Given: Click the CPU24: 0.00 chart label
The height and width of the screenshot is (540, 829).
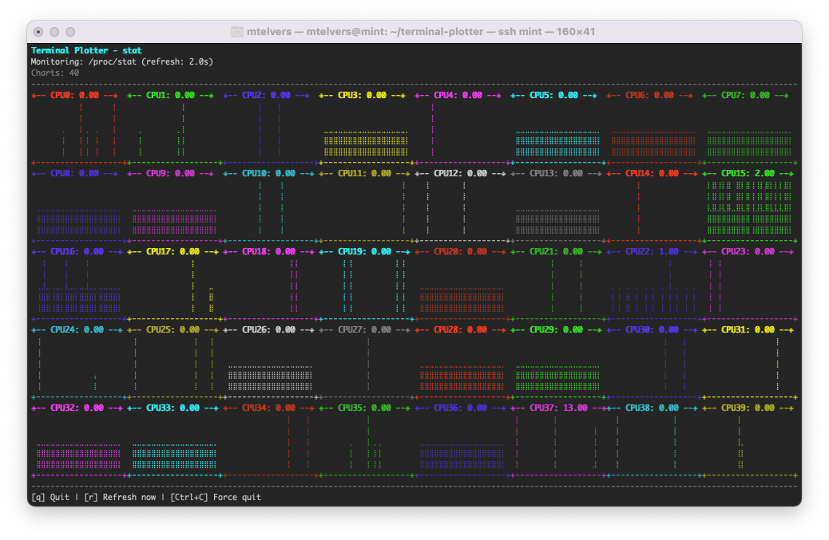Looking at the screenshot, I should tap(77, 330).
